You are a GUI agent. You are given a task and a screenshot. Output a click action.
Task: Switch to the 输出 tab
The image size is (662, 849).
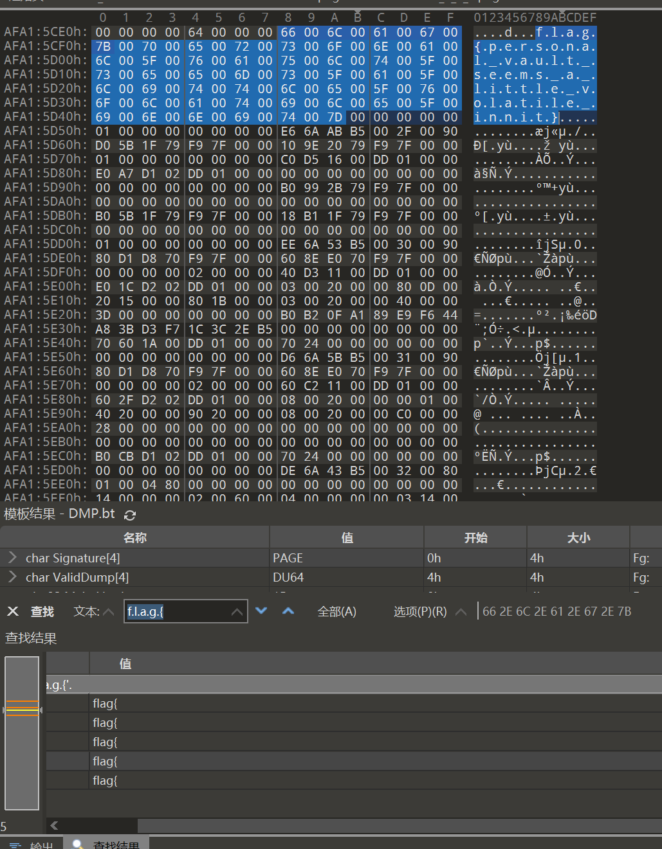[41, 845]
